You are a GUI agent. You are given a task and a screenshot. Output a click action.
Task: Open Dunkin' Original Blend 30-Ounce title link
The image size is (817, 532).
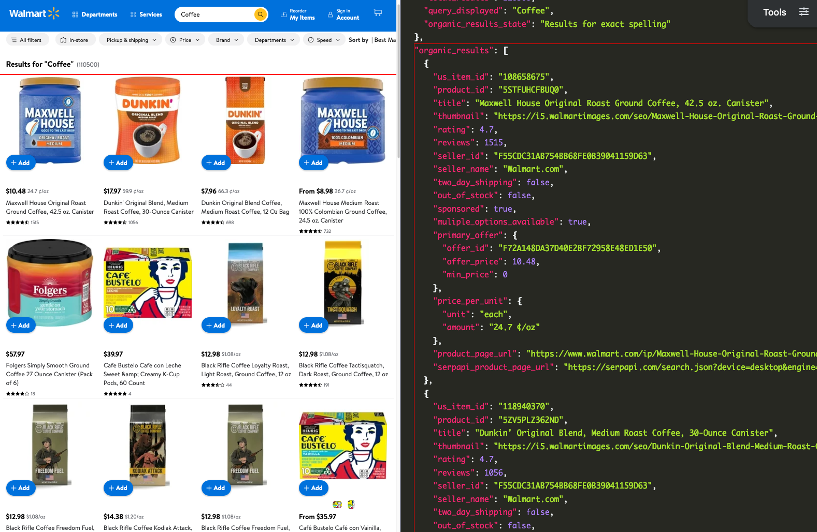tap(149, 207)
